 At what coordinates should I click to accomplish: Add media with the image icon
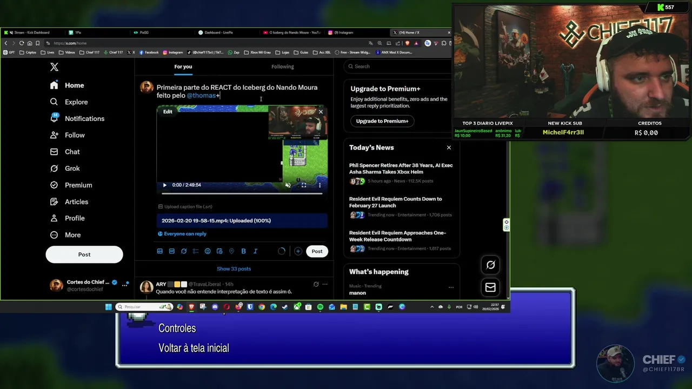pos(160,251)
